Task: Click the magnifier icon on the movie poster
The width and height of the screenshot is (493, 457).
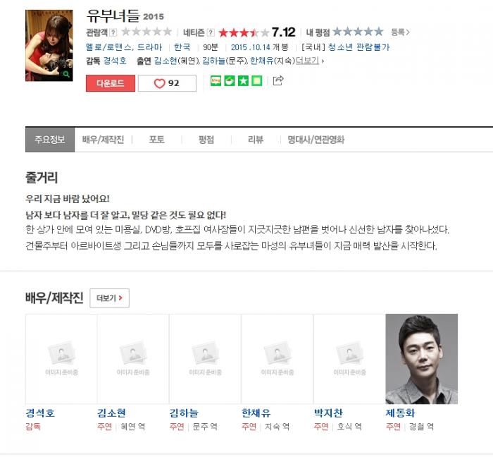Action: point(66,74)
